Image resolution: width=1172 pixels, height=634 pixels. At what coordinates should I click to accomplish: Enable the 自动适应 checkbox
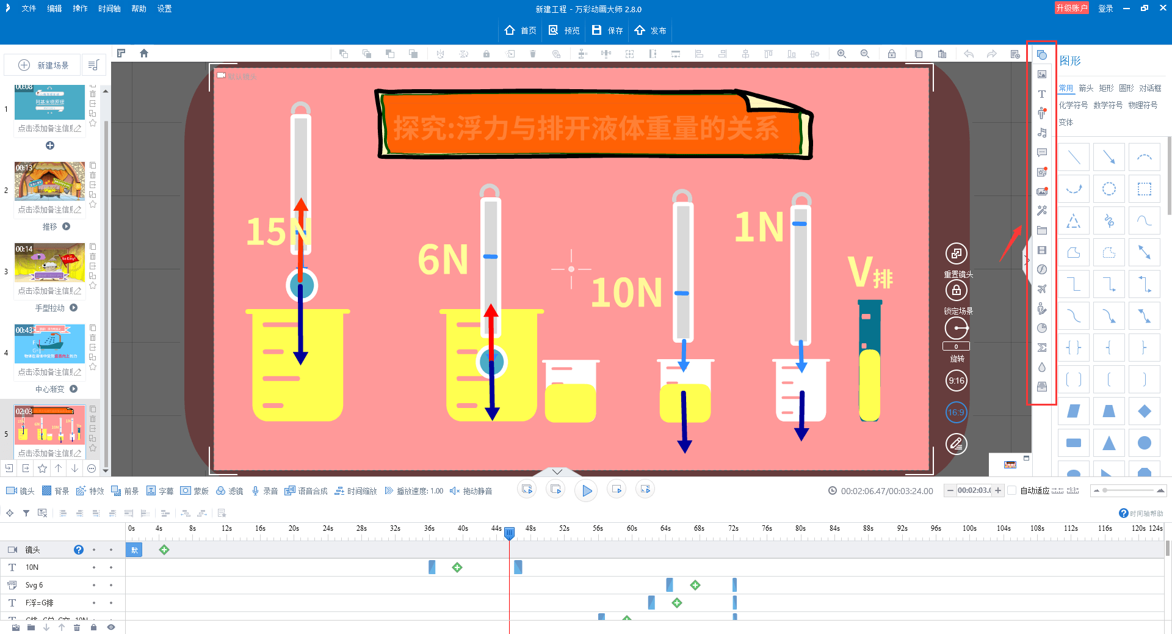tap(1012, 490)
